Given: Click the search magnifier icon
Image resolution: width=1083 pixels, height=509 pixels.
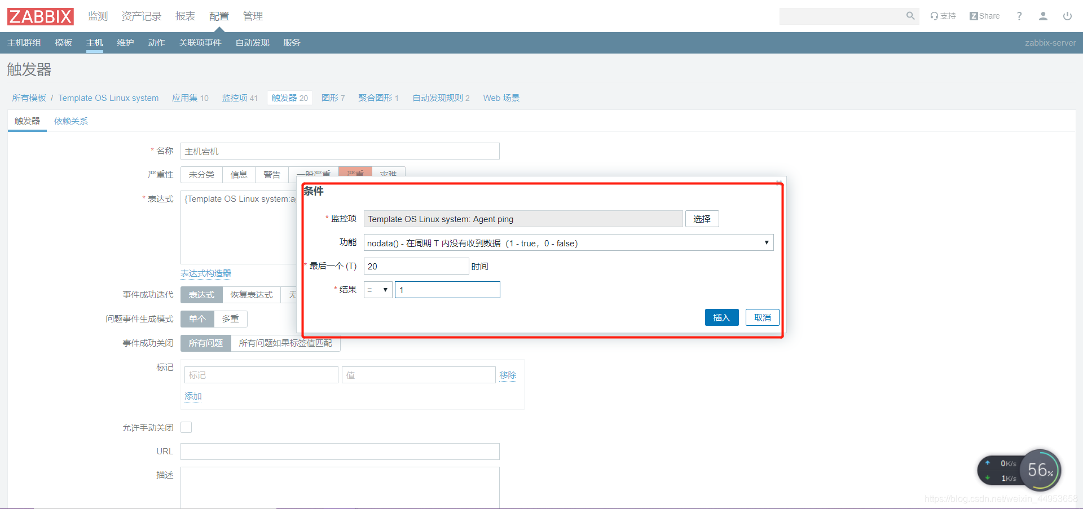Looking at the screenshot, I should coord(910,16).
